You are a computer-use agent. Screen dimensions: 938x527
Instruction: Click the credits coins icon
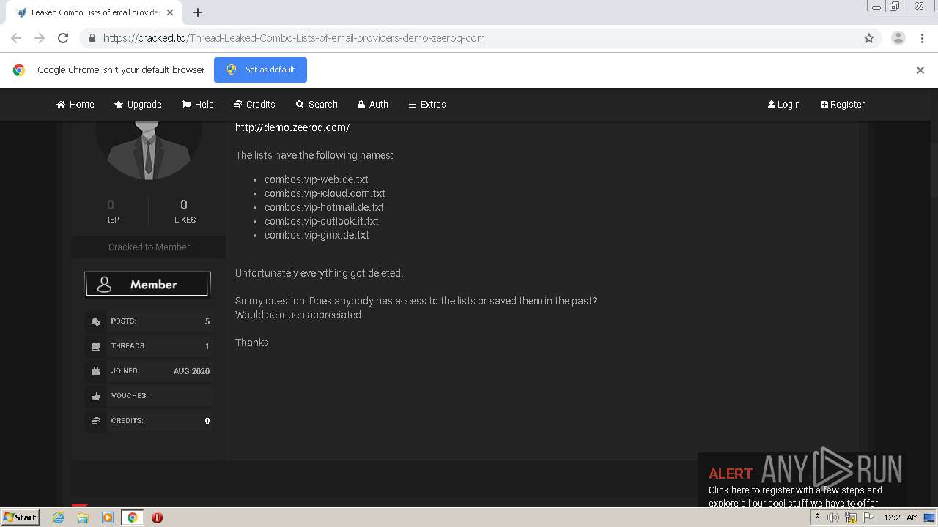96,421
